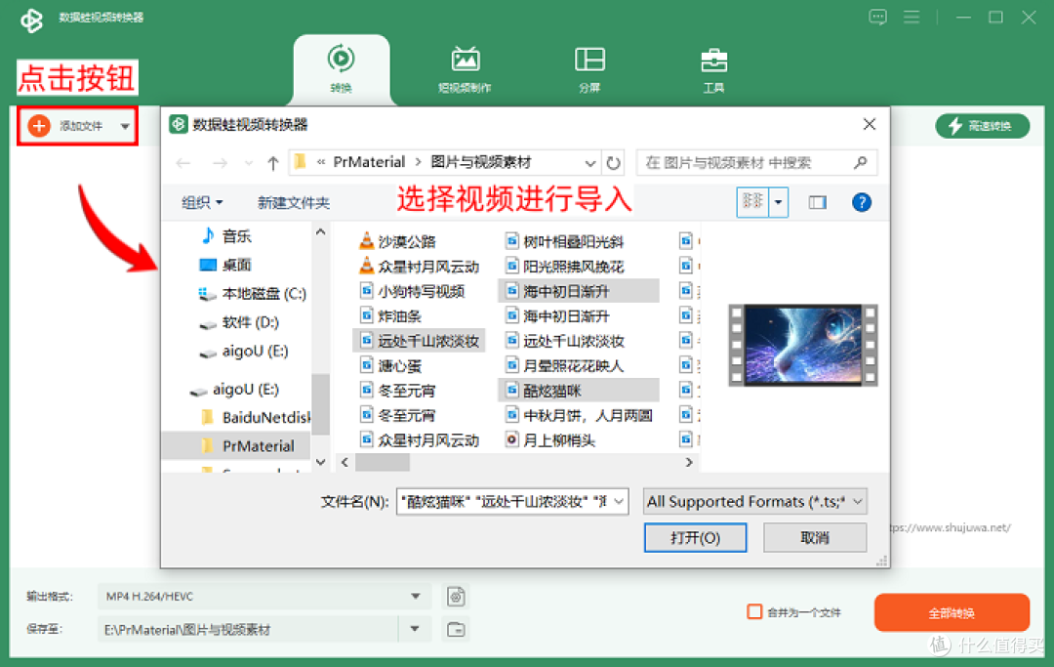Select 桌面 in the navigation tree

click(x=225, y=265)
